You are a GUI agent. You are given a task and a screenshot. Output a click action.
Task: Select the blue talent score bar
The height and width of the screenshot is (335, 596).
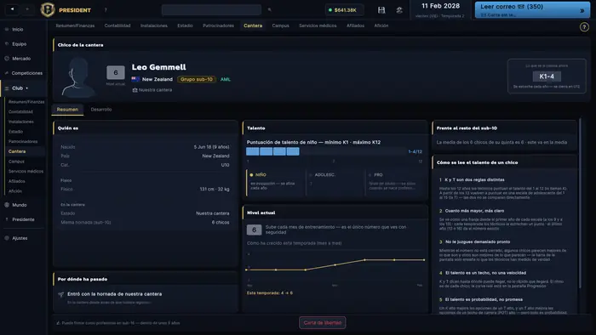(272, 151)
